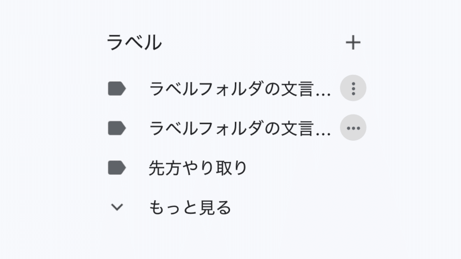Open the label row with vertical dots button
The height and width of the screenshot is (259, 461).
pyautogui.click(x=239, y=89)
